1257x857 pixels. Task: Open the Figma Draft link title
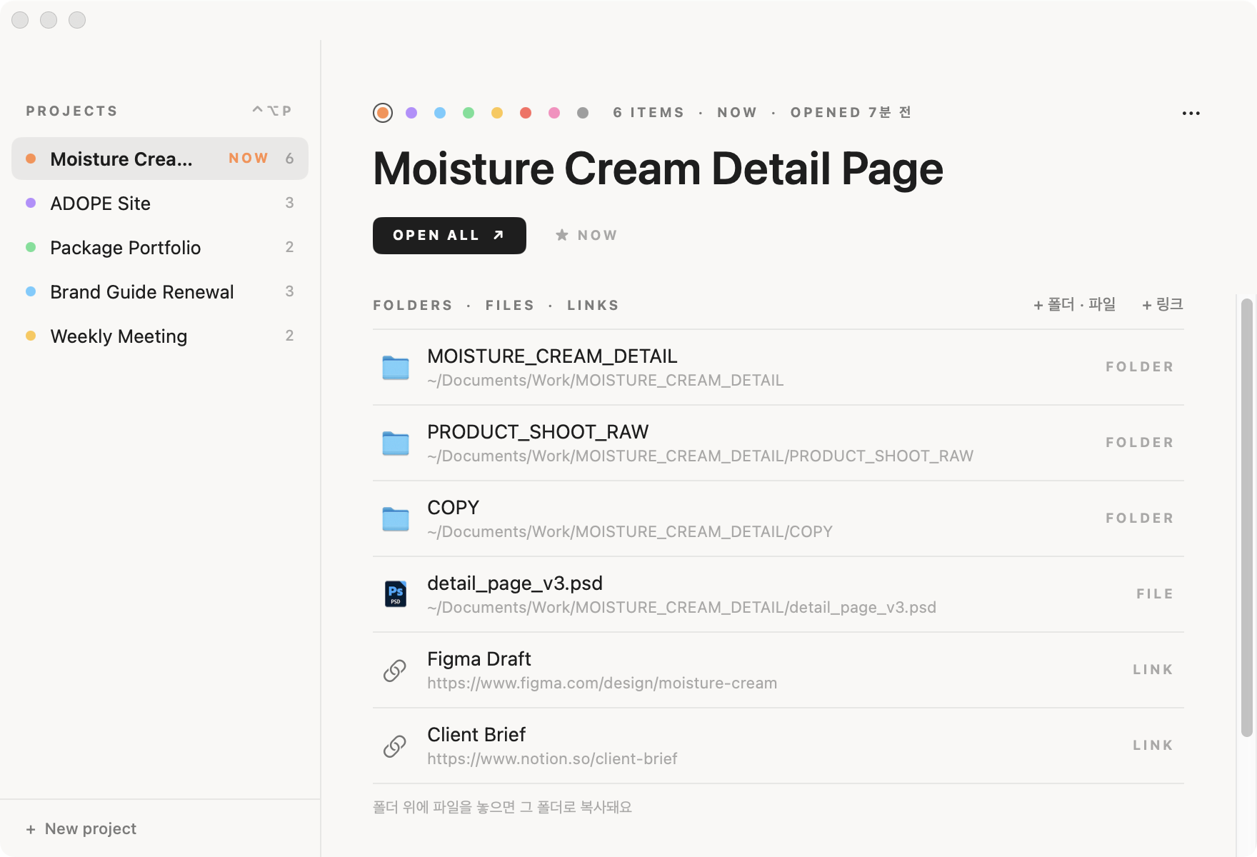pos(479,659)
